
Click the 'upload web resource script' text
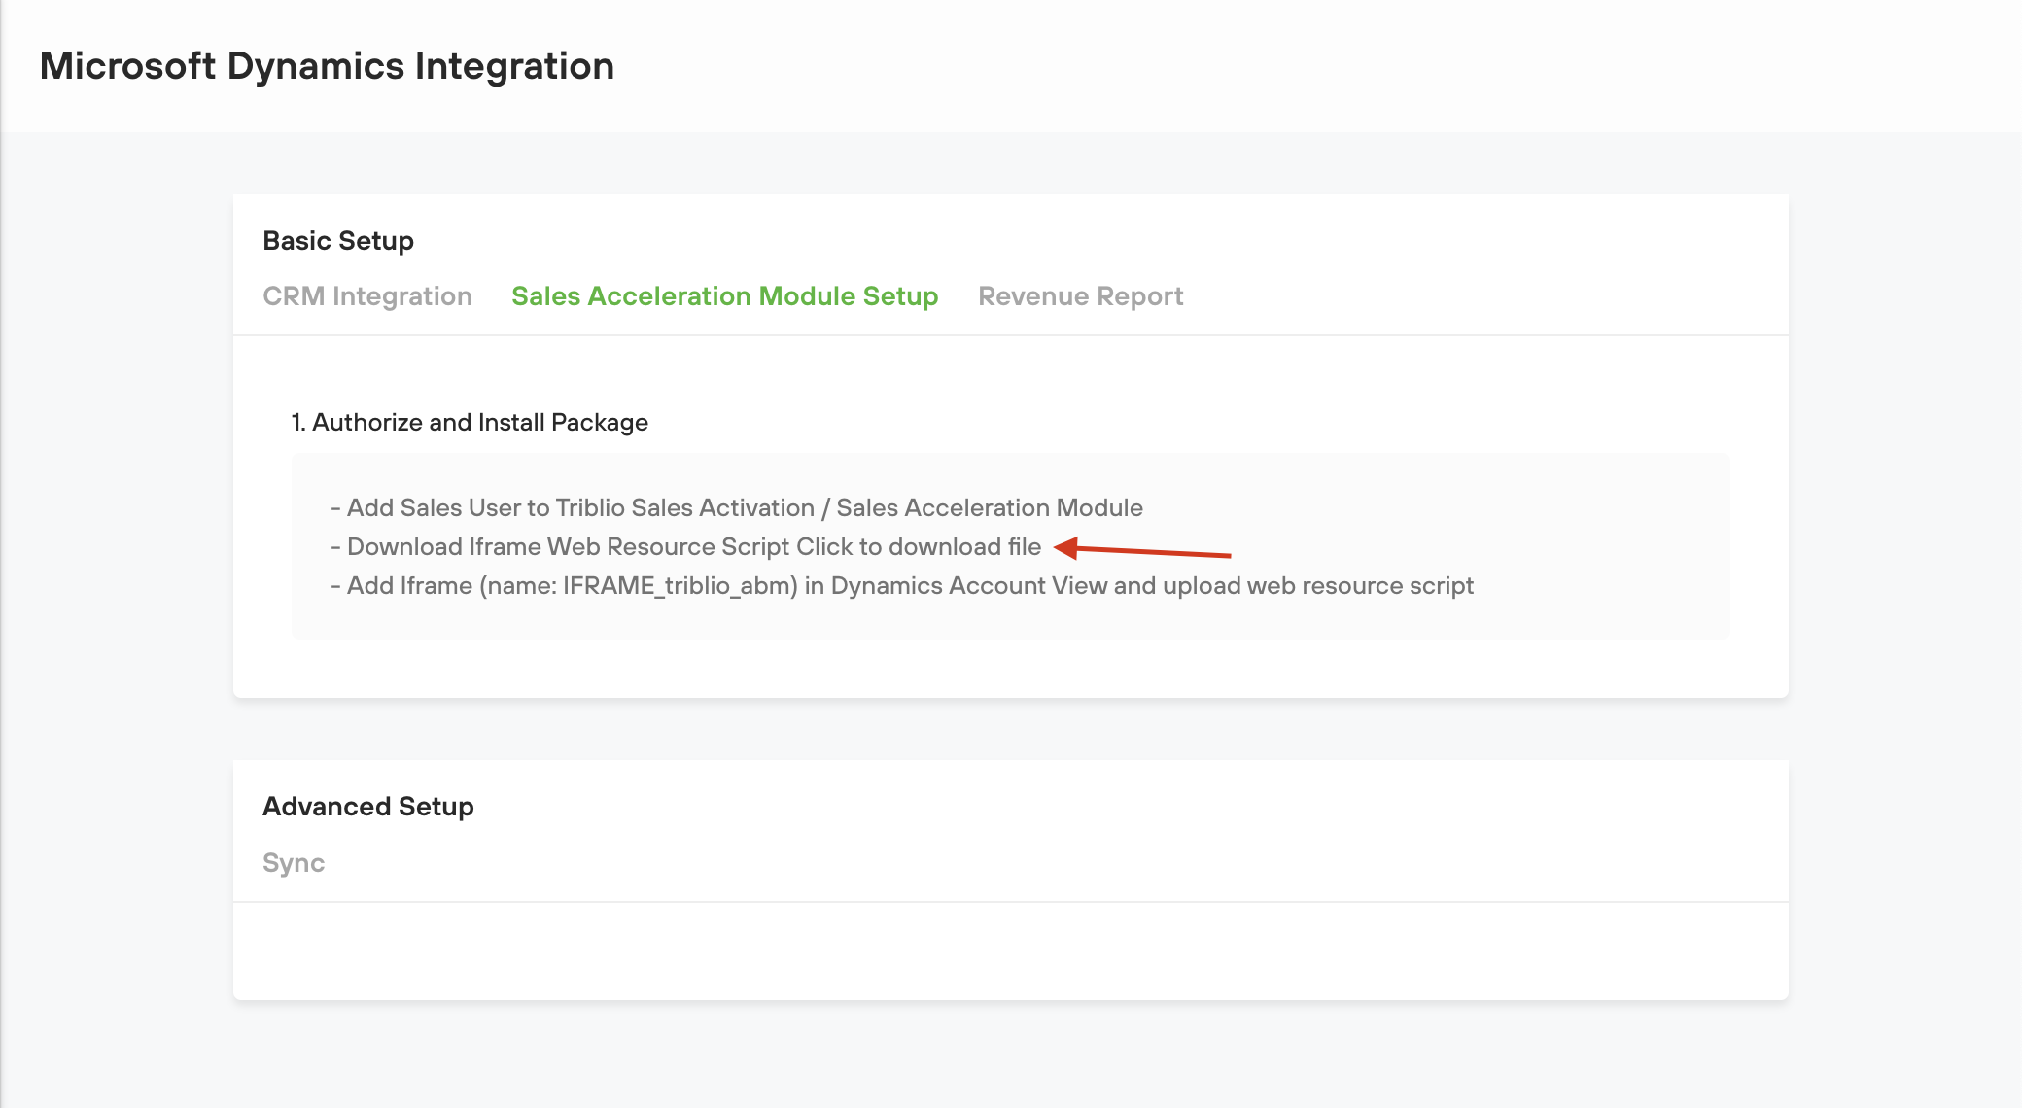coord(1317,586)
